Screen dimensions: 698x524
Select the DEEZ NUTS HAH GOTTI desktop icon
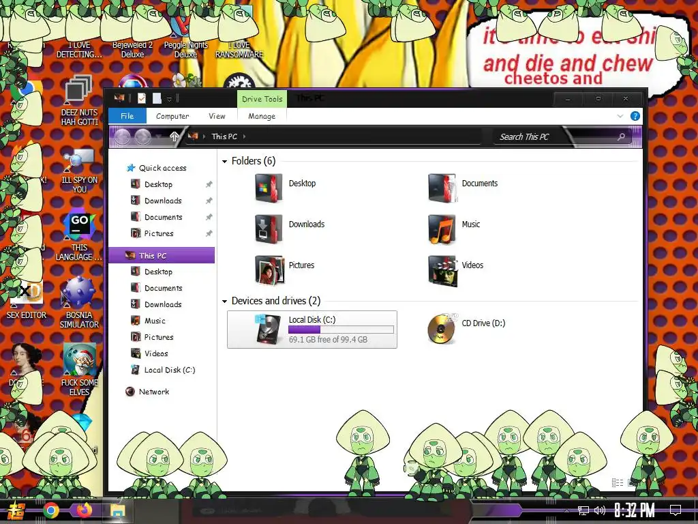coord(79,101)
